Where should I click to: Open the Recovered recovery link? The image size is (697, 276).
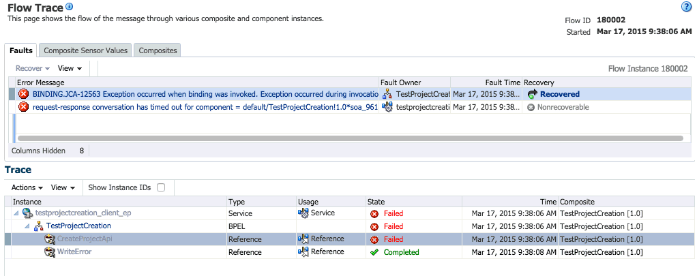pyautogui.click(x=560, y=94)
